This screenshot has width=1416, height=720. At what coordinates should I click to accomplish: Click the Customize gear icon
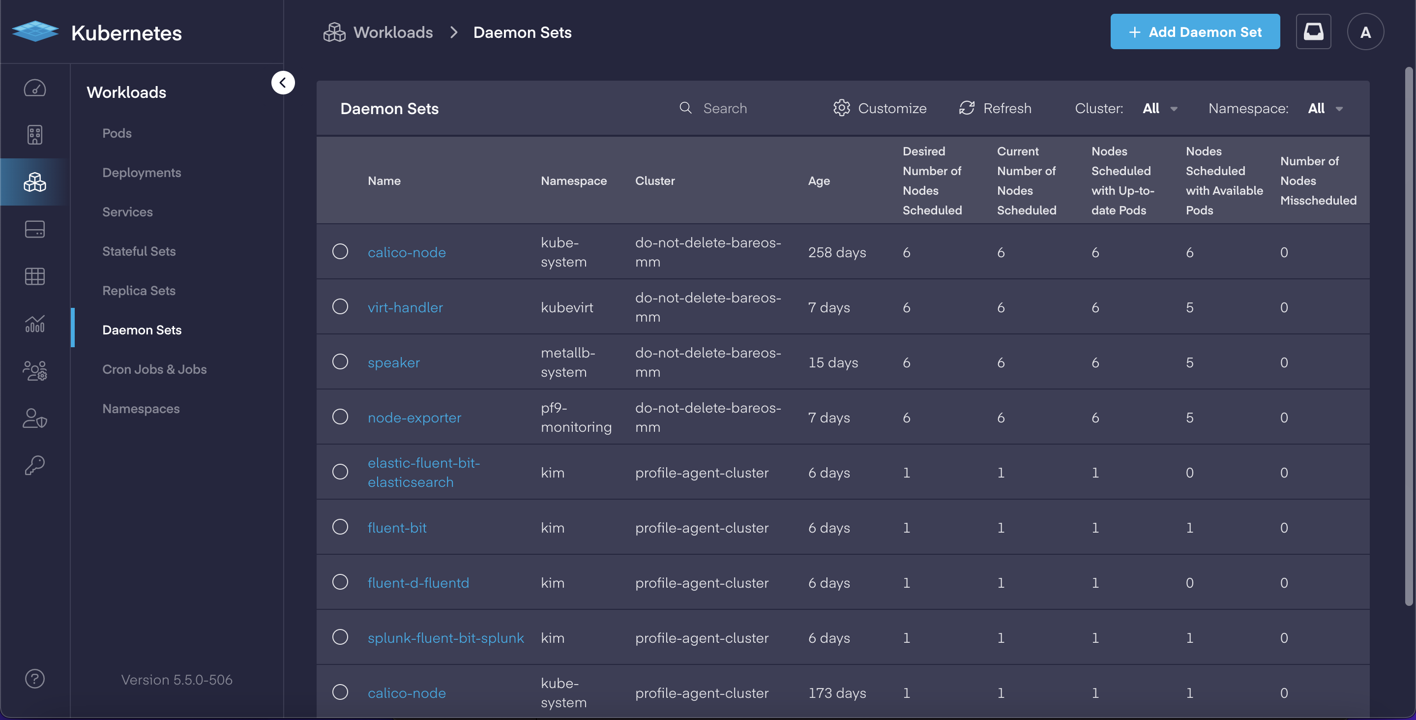[x=842, y=108]
